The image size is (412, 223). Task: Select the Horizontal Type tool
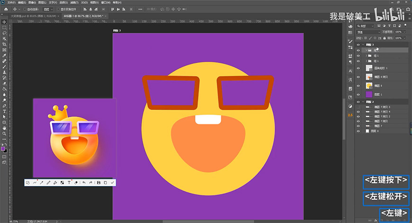[4, 111]
